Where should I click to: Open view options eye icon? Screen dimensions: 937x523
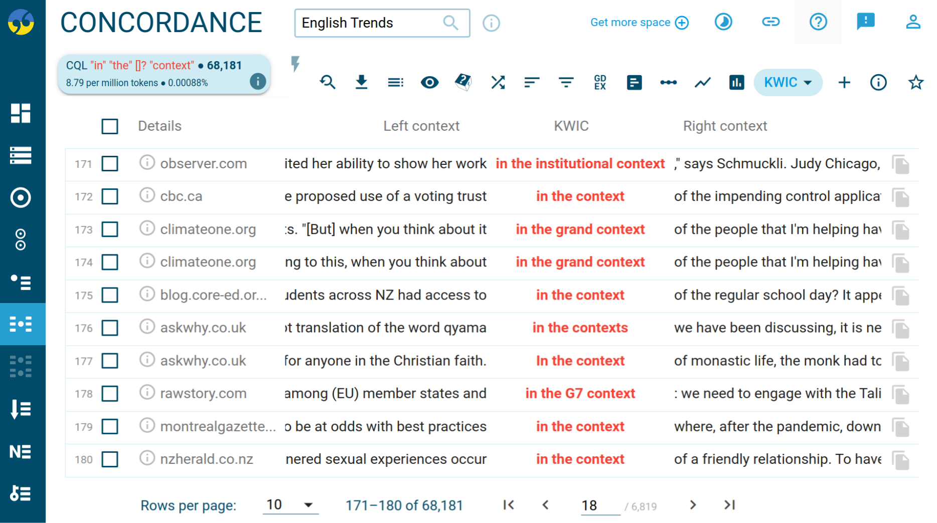coord(429,82)
